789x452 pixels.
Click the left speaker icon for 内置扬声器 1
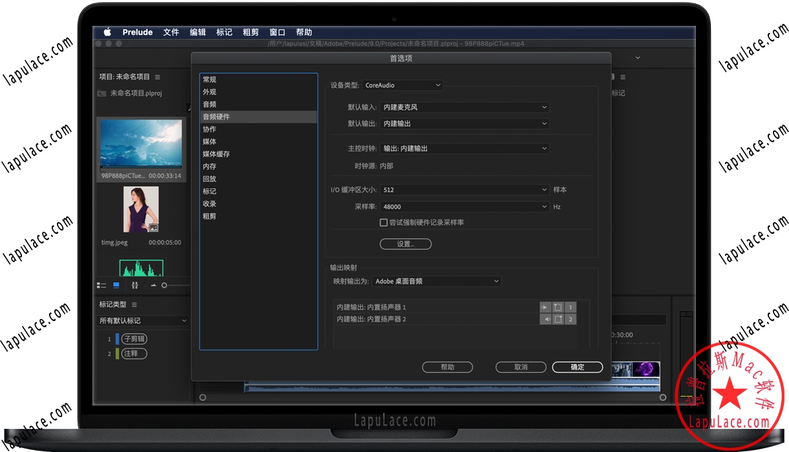tap(545, 307)
